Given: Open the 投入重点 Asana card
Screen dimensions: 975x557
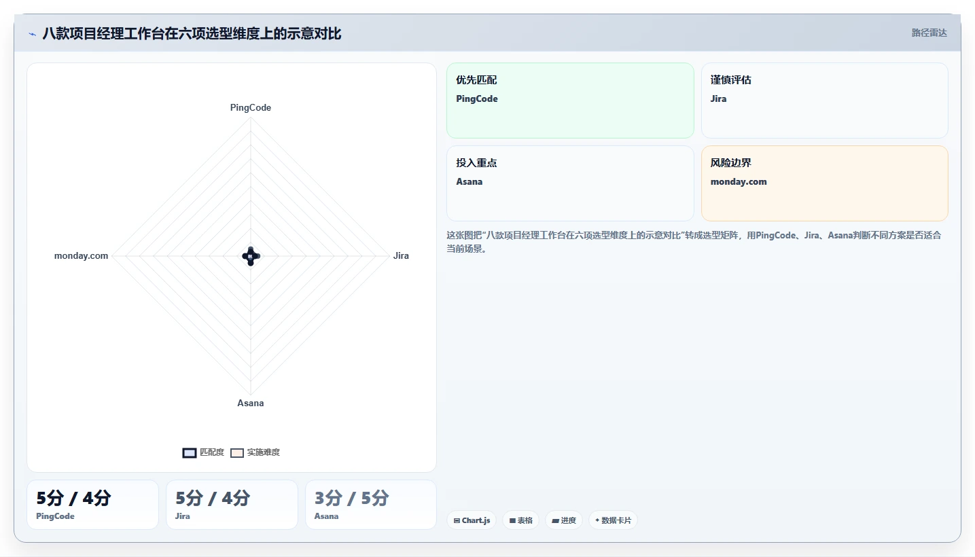Looking at the screenshot, I should click(570, 183).
